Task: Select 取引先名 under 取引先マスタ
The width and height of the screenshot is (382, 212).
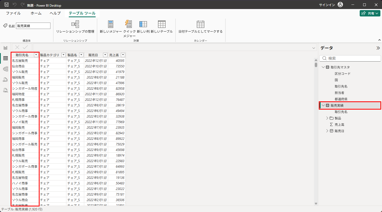Action: point(341,86)
